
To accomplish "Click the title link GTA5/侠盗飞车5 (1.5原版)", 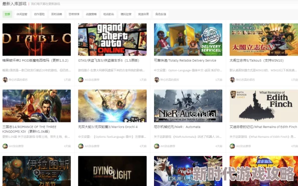I will [x=108, y=61].
